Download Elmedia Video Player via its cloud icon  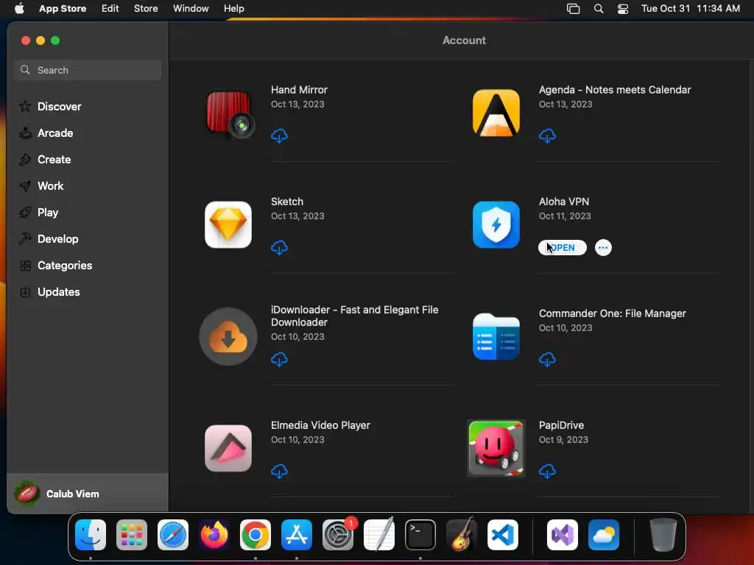pyautogui.click(x=279, y=472)
